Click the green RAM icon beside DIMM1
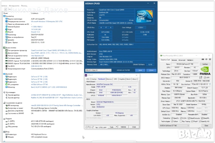Screen dimensions: 215x143 [6, 61]
